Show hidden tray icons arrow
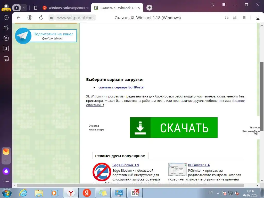The height and width of the screenshot is (198, 264). [218, 193]
